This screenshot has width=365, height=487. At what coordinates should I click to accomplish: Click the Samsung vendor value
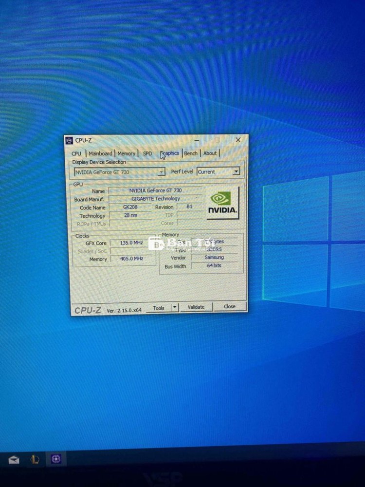(214, 257)
